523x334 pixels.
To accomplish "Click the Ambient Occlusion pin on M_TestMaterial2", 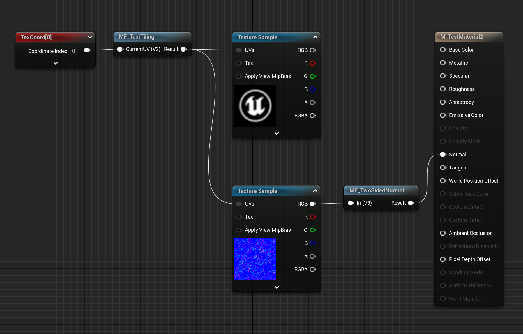I will (443, 233).
